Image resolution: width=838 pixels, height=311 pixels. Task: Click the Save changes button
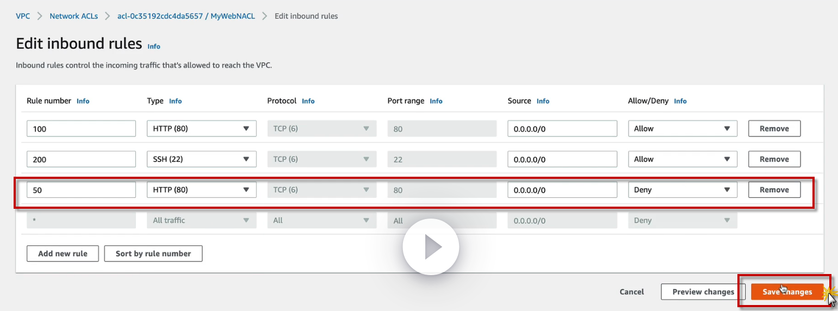[x=787, y=292]
